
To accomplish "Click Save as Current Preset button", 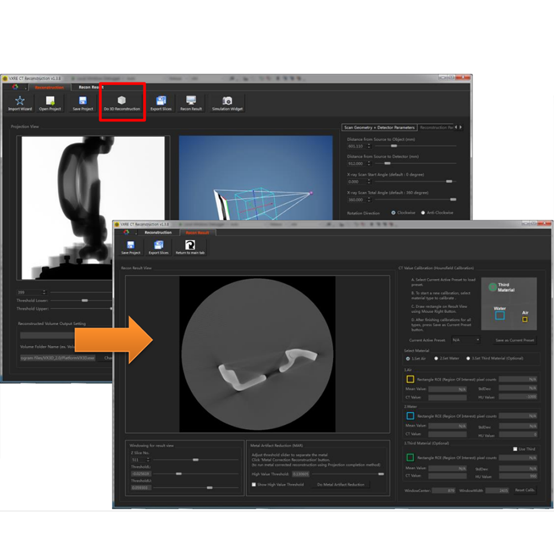I will (x=515, y=340).
